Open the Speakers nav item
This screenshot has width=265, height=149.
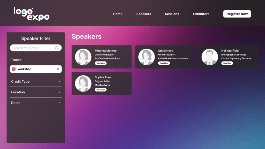click(x=144, y=14)
